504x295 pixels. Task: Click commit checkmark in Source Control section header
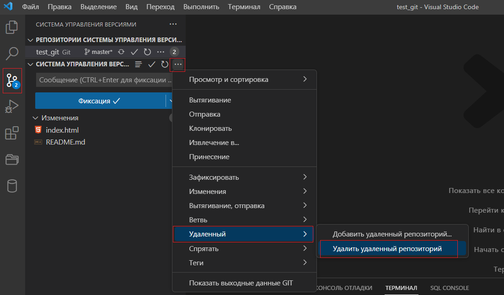pyautogui.click(x=152, y=64)
